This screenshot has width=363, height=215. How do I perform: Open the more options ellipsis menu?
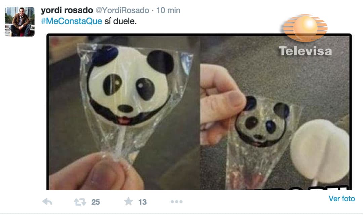(177, 202)
